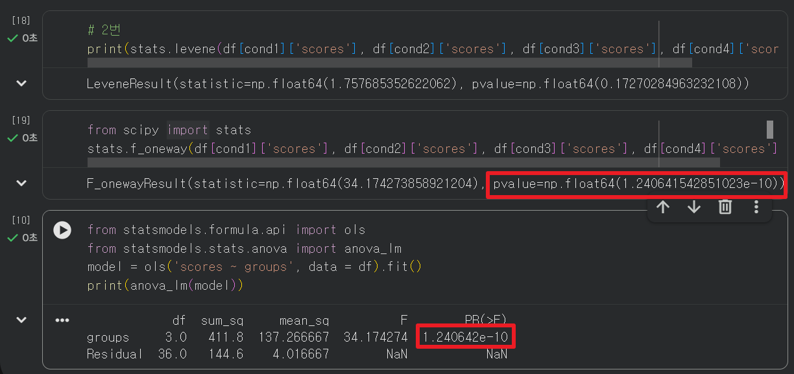
Task: Click the model = ols('scores ~ groups' line
Action: pos(255,267)
